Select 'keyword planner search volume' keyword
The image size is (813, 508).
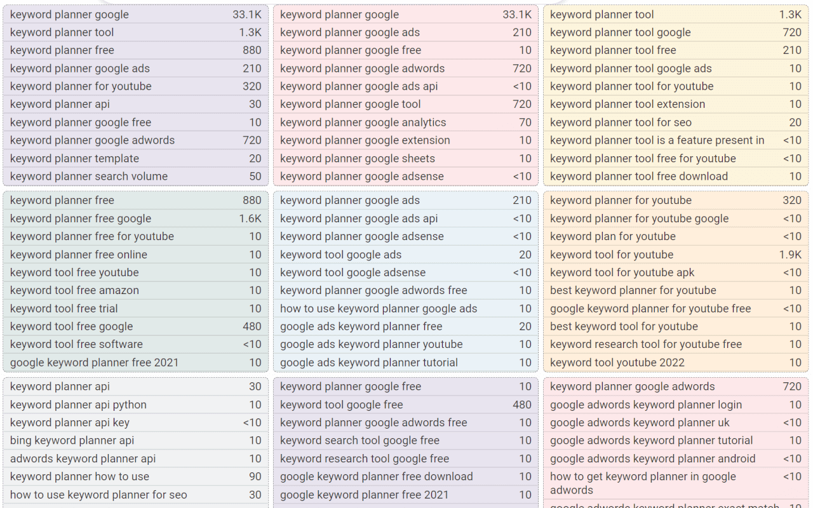click(89, 177)
